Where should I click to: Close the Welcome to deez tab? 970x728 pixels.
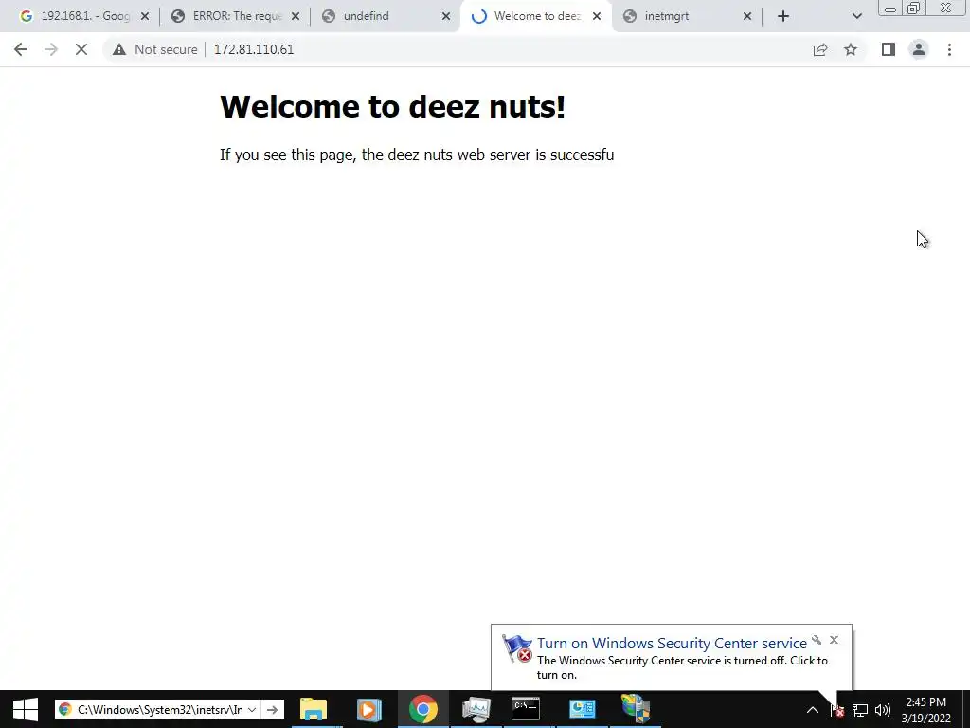(x=597, y=17)
